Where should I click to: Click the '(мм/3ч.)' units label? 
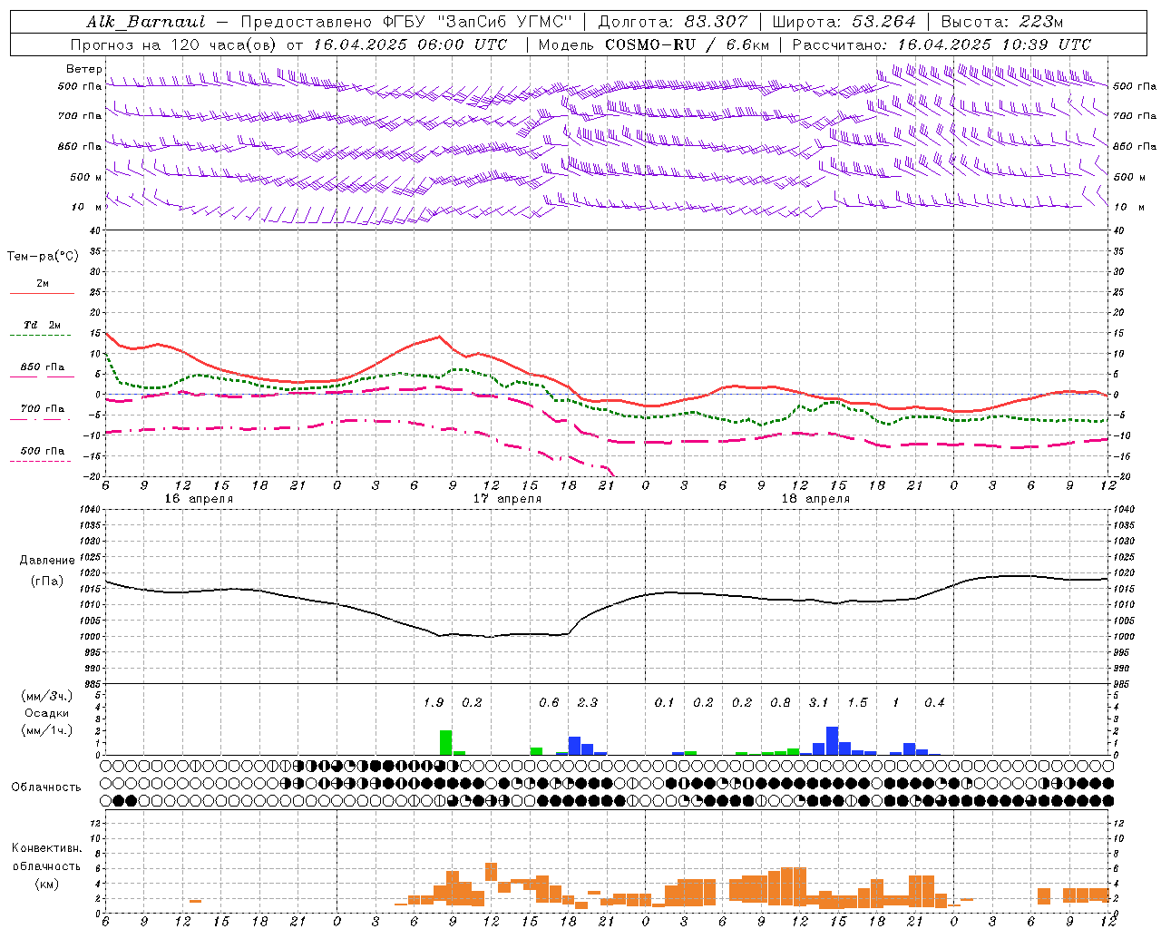tap(46, 696)
